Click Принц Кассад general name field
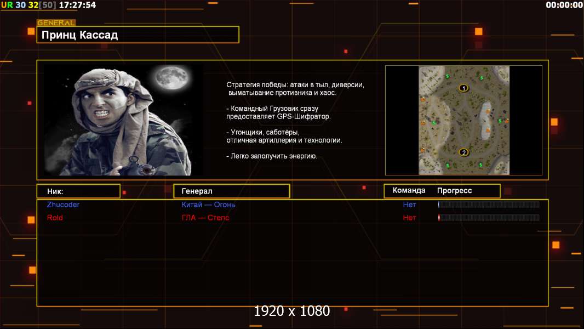 pos(138,35)
